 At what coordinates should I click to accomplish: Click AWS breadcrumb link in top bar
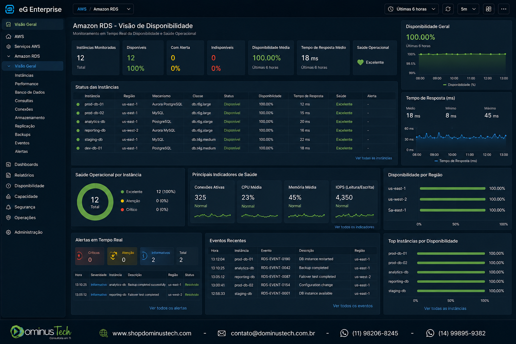tap(82, 9)
